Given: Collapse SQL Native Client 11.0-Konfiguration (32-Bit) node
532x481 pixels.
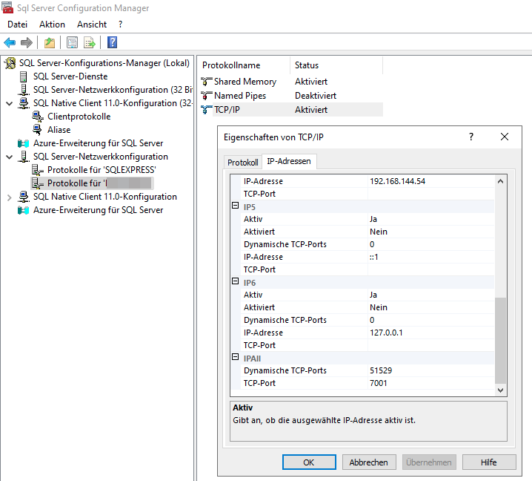Looking at the screenshot, I should [x=10, y=103].
